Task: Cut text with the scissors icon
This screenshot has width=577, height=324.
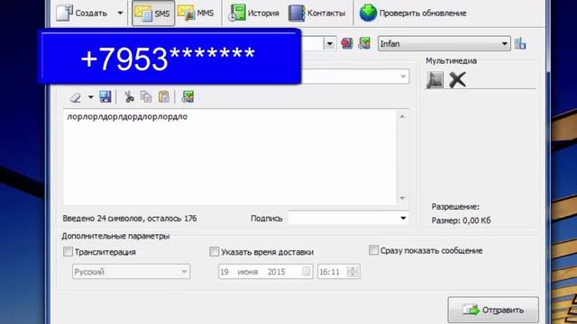Action: (129, 97)
